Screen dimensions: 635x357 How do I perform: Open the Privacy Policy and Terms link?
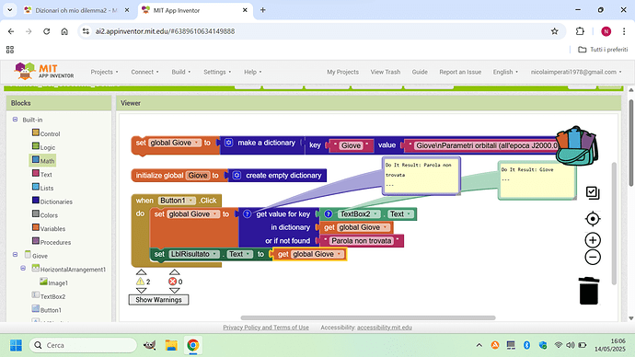pos(266,328)
